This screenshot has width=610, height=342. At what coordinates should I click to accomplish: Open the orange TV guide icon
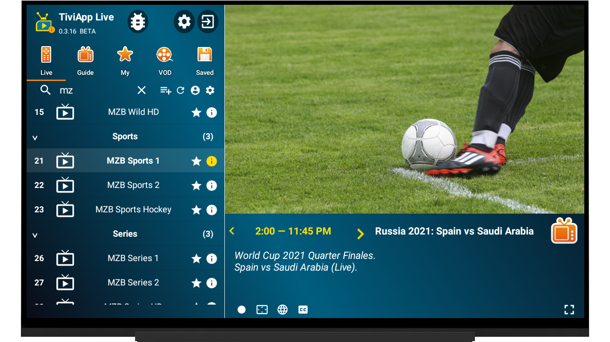point(564,231)
